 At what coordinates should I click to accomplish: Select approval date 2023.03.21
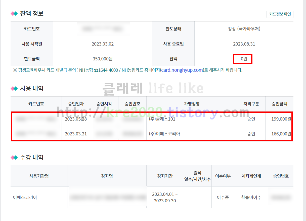pyautogui.click(x=76, y=134)
